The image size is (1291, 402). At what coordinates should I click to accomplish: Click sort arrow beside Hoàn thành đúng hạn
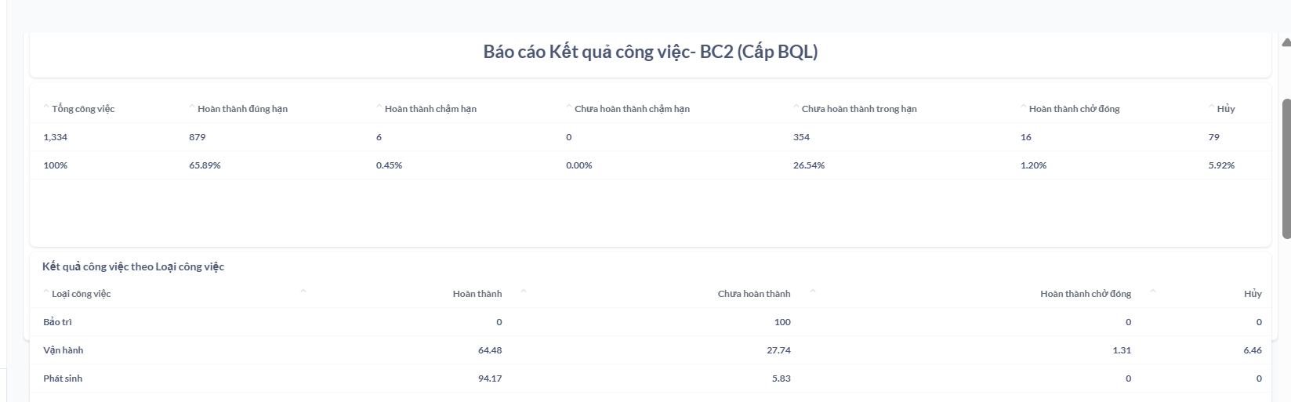(x=192, y=107)
